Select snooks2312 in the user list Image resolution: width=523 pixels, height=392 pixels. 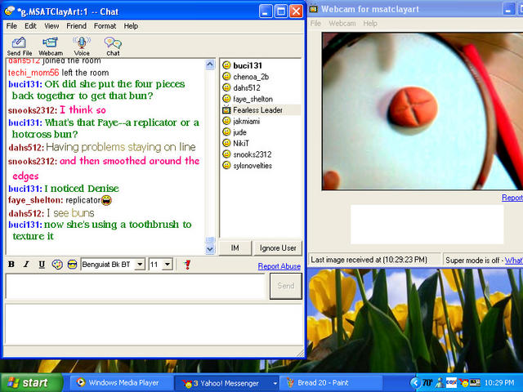tap(253, 154)
